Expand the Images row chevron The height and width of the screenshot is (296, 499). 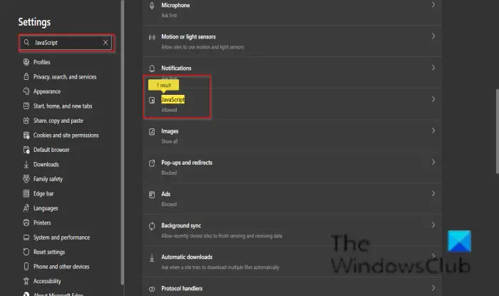(x=433, y=131)
